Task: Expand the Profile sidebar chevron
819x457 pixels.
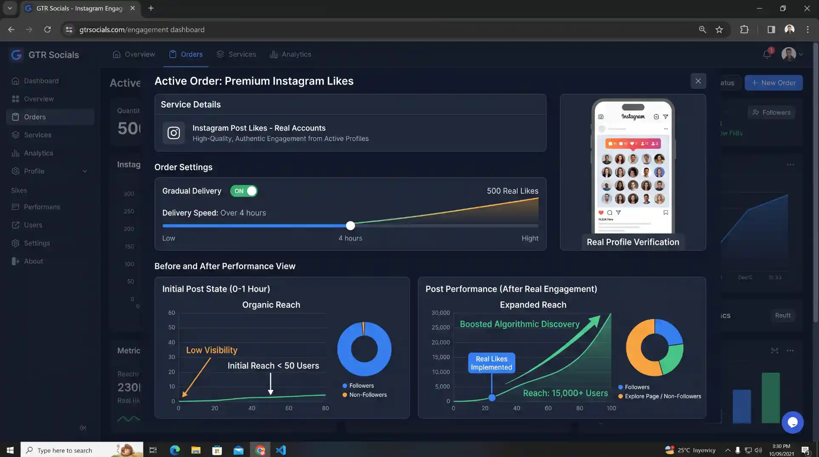Action: 85,171
